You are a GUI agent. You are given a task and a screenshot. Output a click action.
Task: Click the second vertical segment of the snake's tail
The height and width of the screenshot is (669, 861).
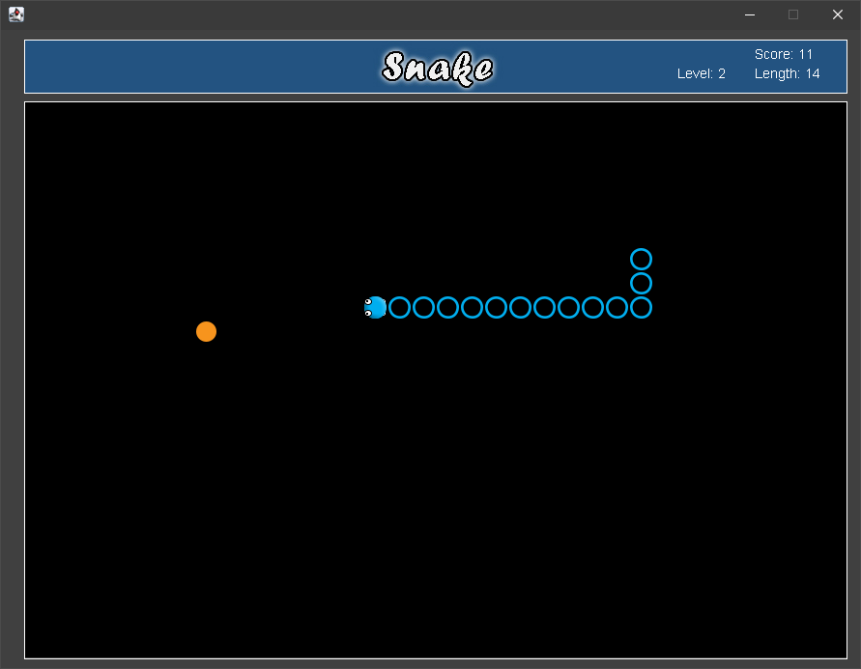coord(642,283)
